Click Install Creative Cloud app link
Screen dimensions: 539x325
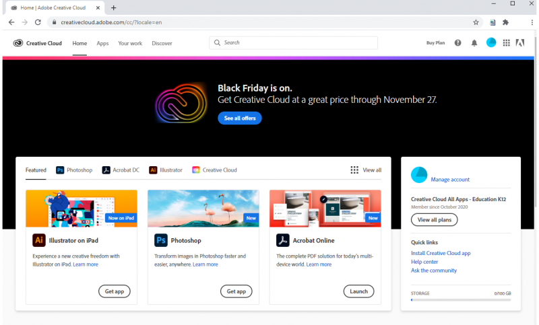point(441,253)
